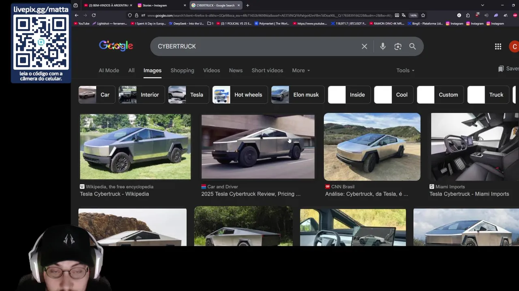Screen dimensions: 519x291
Task: Bookmark this page with the star
Action: click(423, 15)
